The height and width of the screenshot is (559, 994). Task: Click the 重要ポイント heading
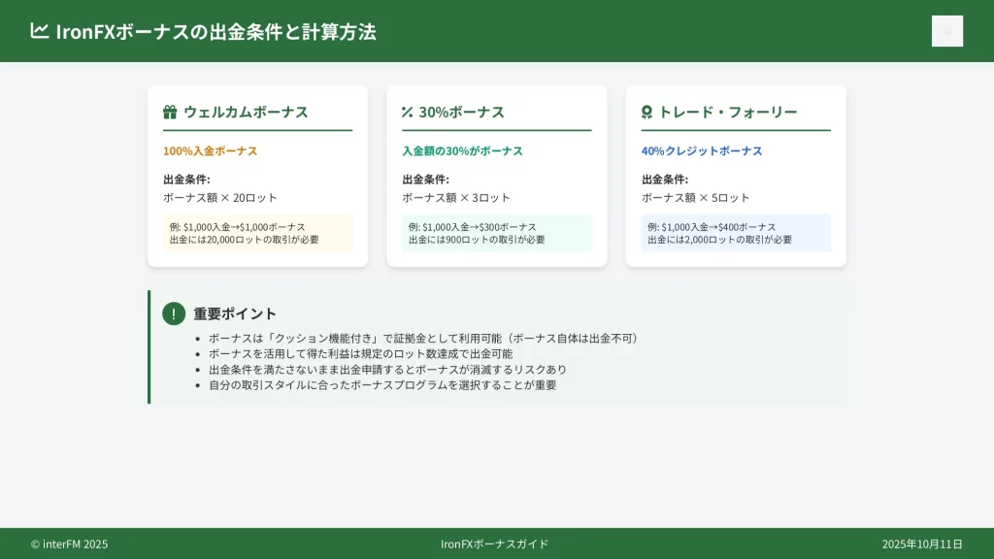point(235,314)
